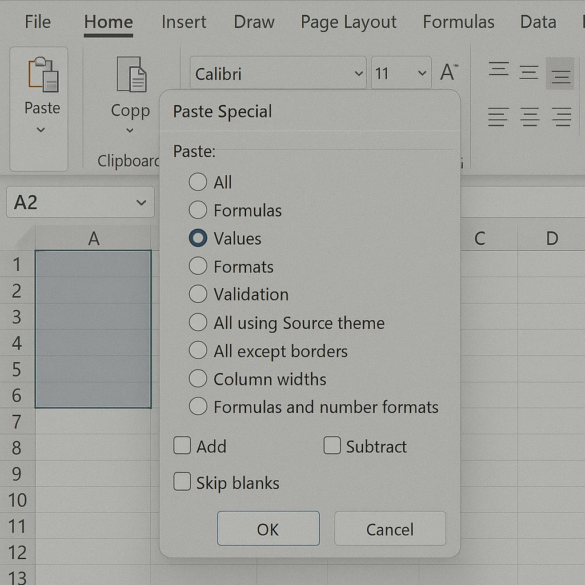Open the Insert ribbon tab
585x585 pixels.
point(183,22)
